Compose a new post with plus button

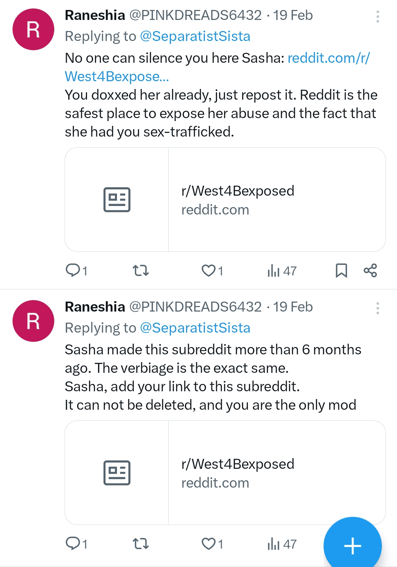pyautogui.click(x=353, y=546)
